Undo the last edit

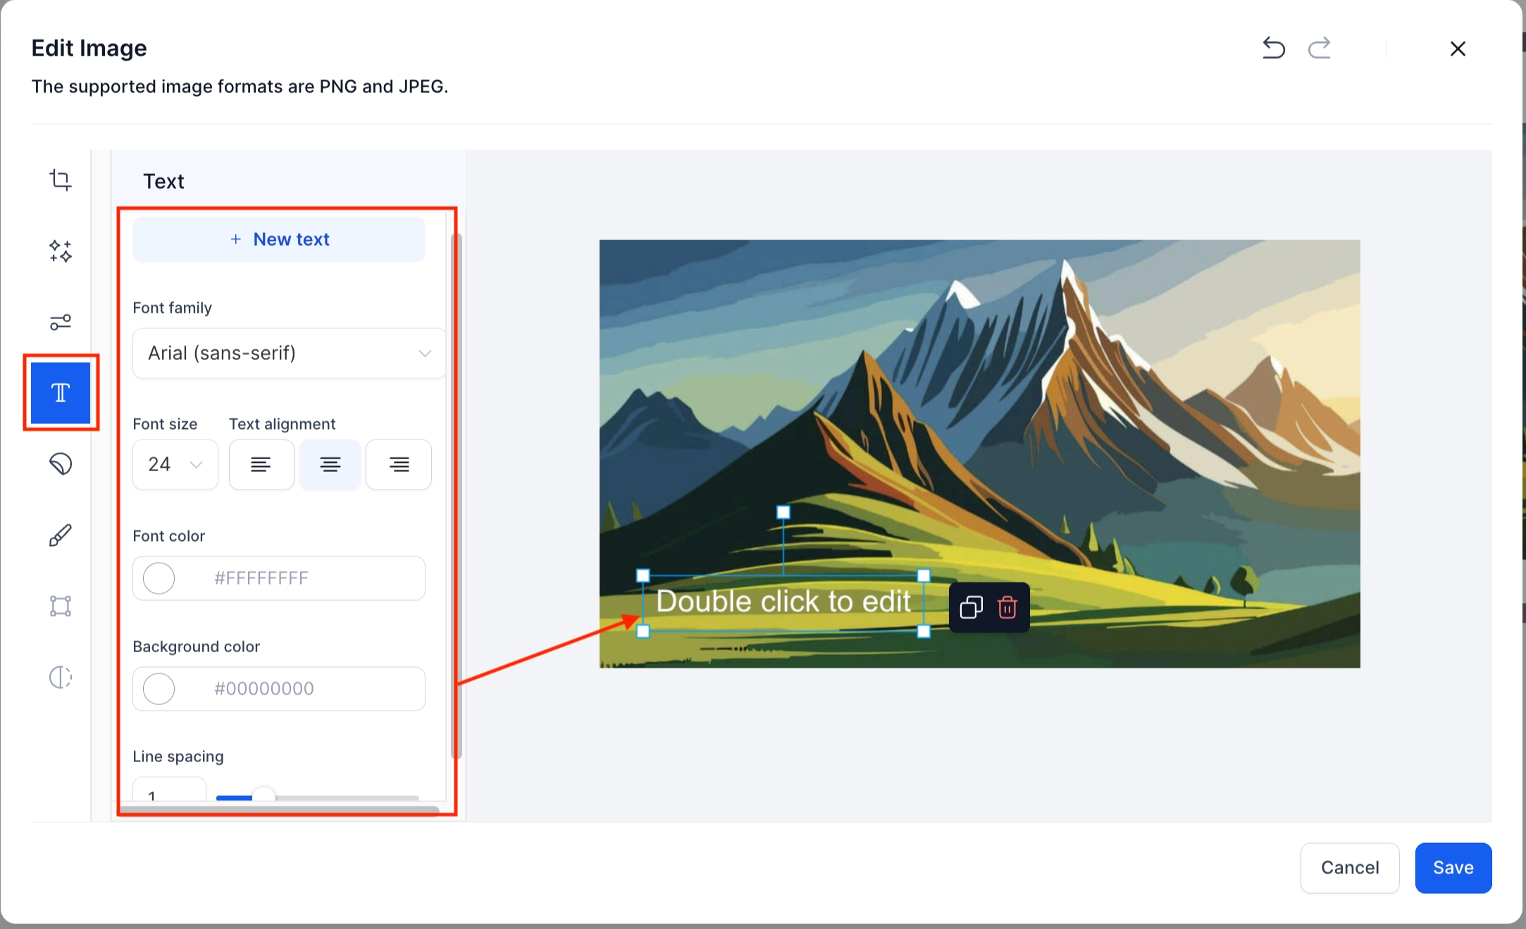(x=1273, y=48)
